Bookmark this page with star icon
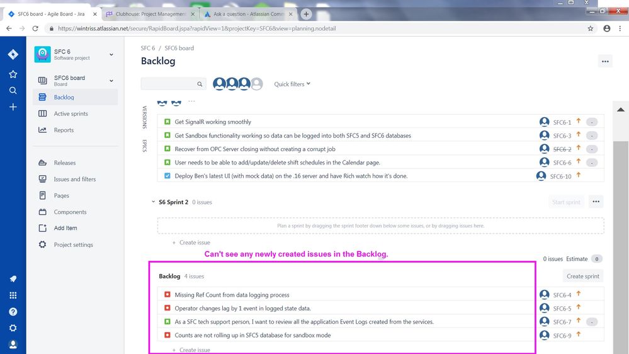The image size is (629, 354). [x=590, y=28]
